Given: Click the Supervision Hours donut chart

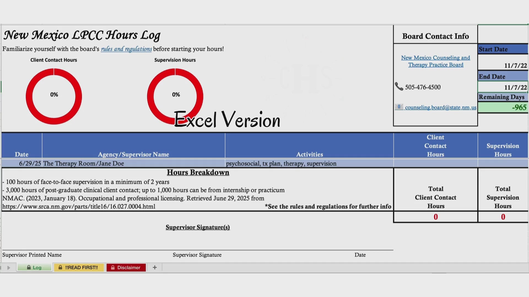Looking at the screenshot, I should tap(175, 96).
